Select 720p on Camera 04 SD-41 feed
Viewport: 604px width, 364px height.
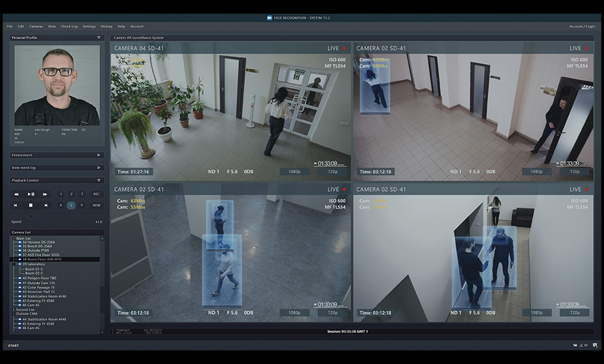click(333, 172)
